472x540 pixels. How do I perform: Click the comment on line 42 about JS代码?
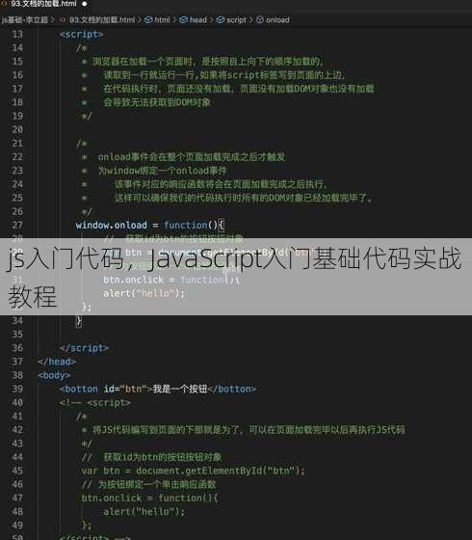249,430
